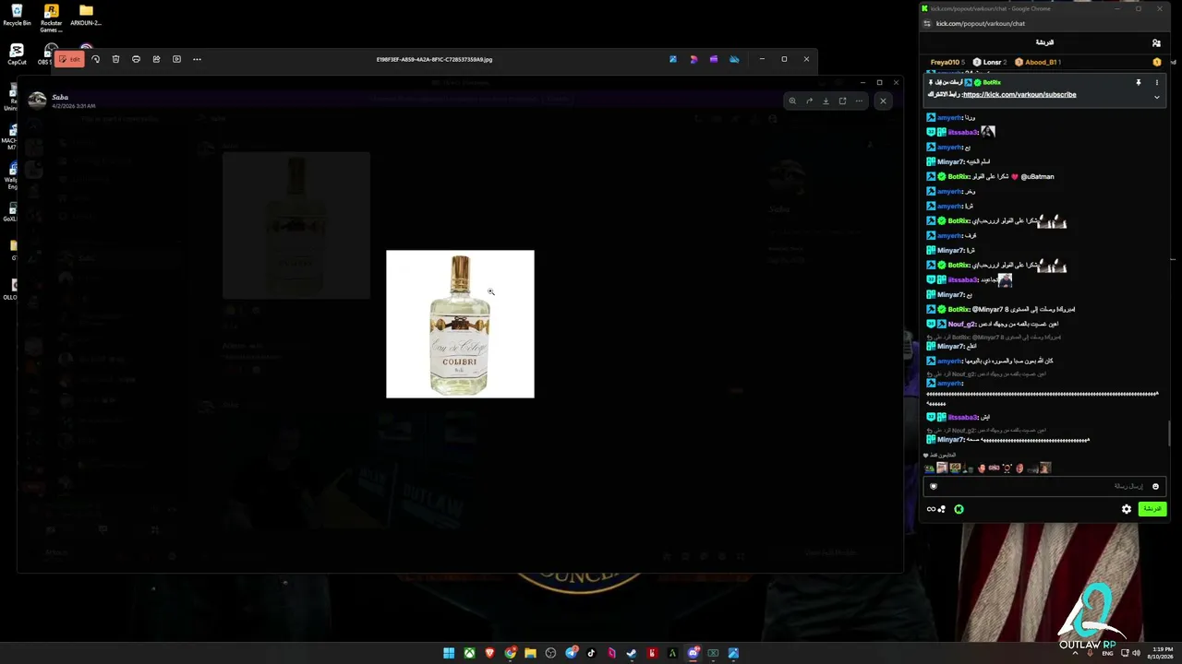The image size is (1182, 664).
Task: Open the Kick subscribe link in chat
Action: (x=1019, y=94)
